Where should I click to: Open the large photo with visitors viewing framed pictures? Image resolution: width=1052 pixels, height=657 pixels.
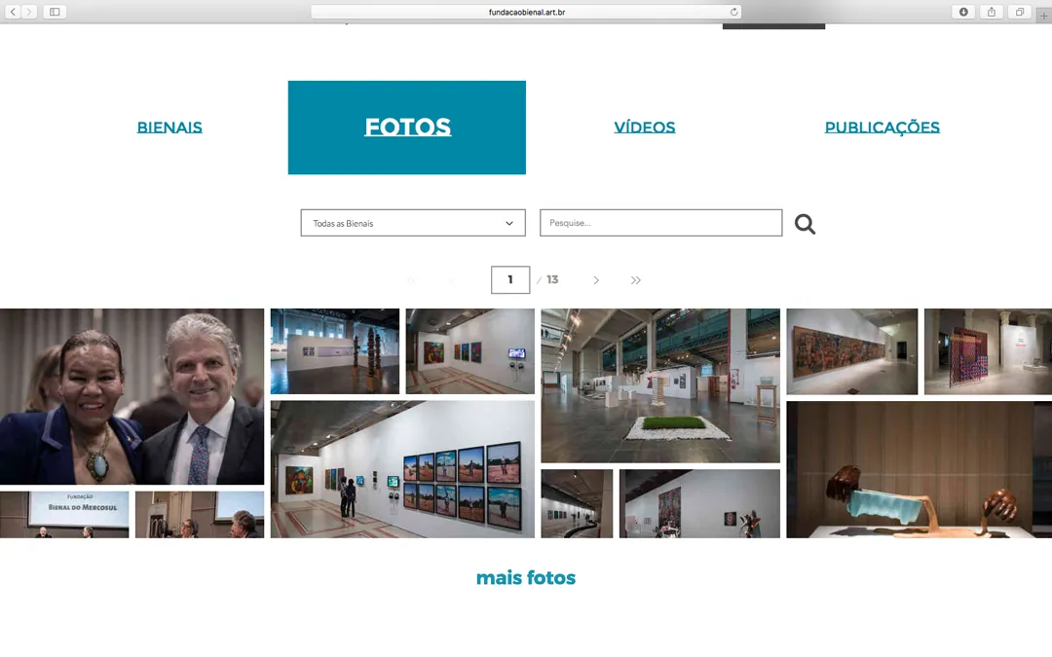pyautogui.click(x=402, y=469)
